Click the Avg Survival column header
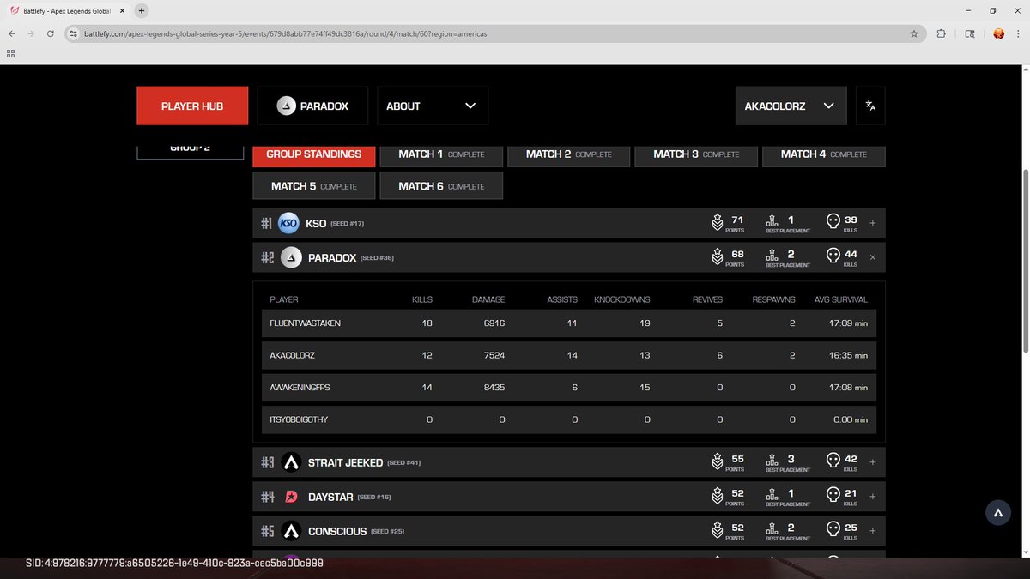The image size is (1030, 579). coord(841,299)
